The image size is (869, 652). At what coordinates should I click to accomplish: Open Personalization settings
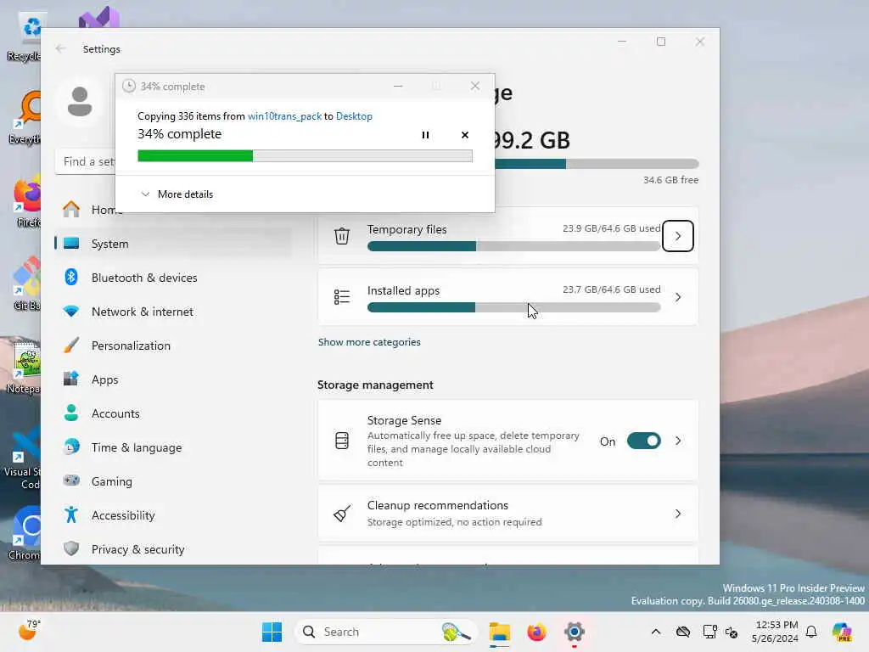173,346
